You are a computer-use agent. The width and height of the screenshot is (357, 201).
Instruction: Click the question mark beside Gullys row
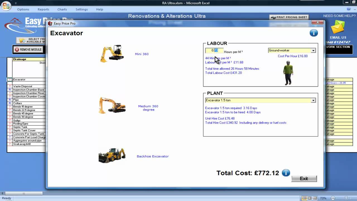10,120
